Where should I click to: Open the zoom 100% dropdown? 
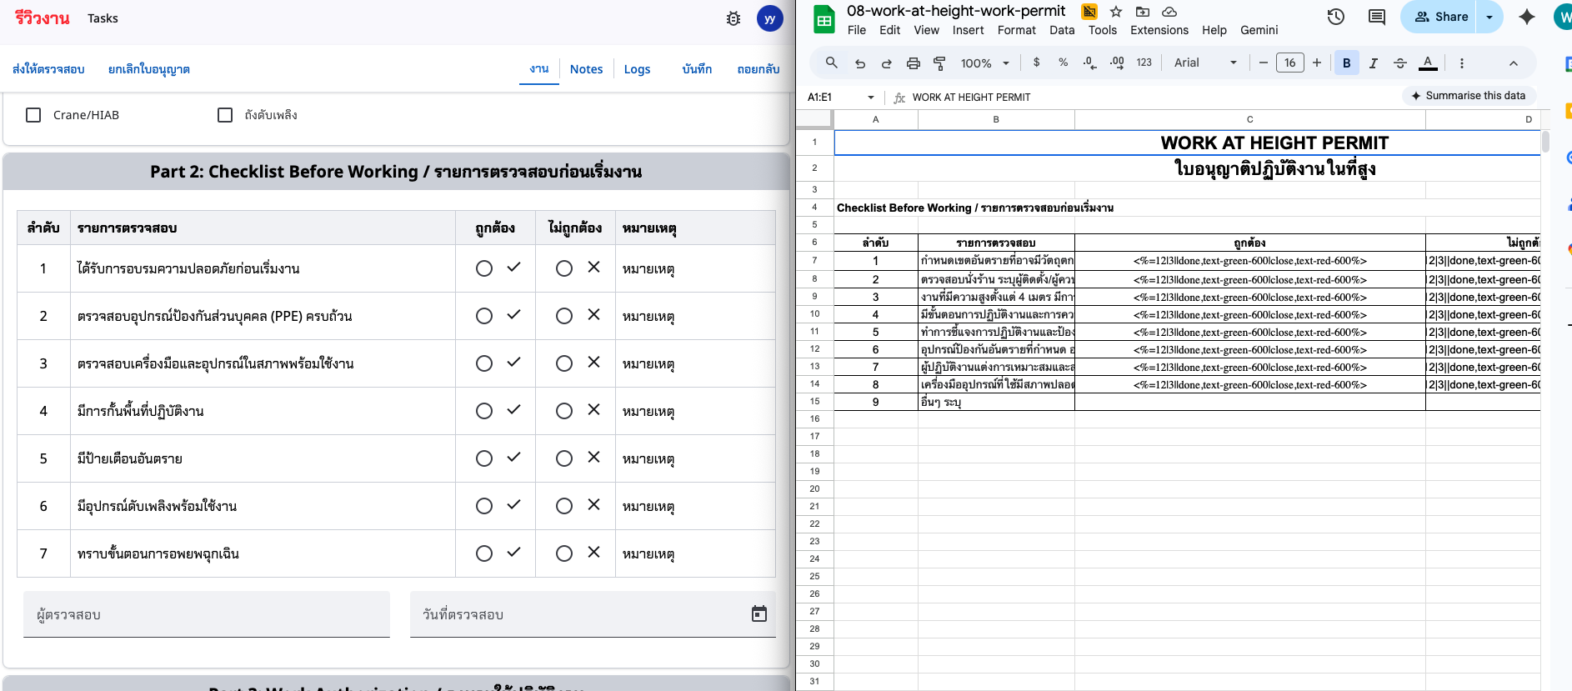point(985,63)
